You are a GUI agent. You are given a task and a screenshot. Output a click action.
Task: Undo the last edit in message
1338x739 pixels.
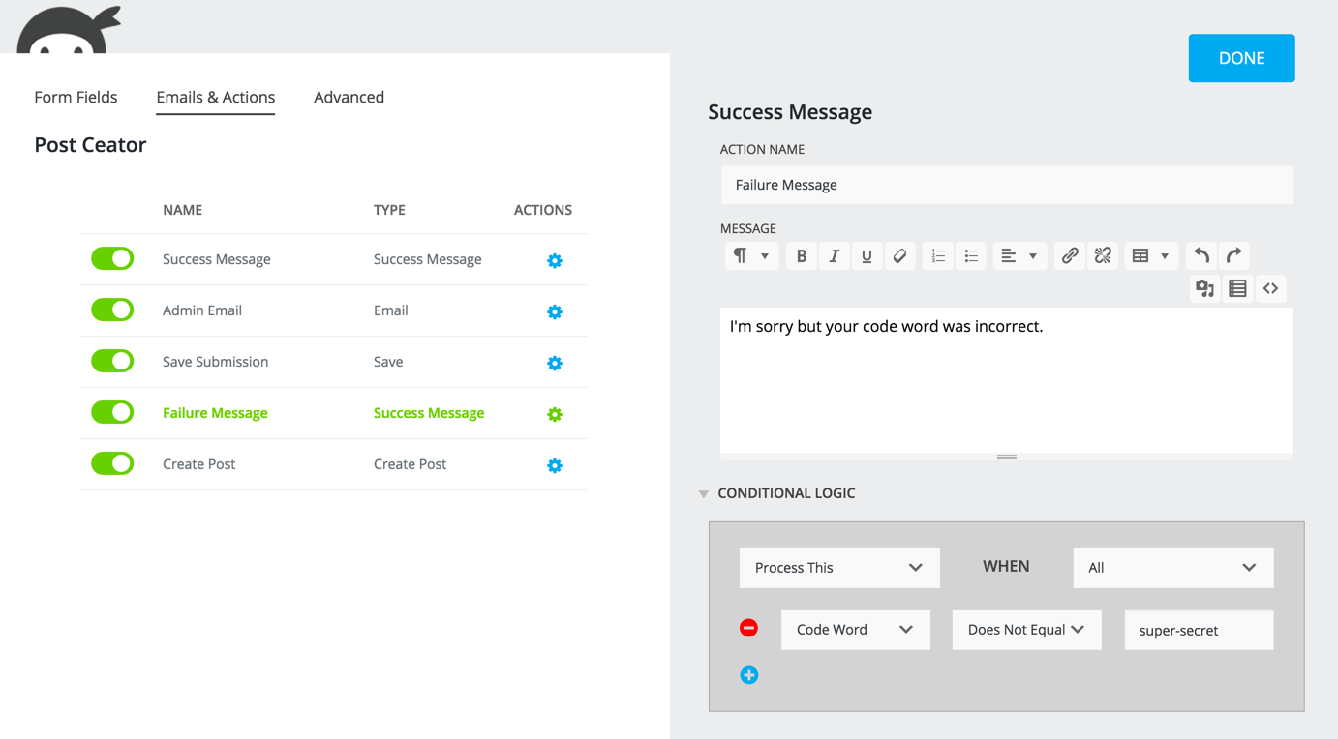click(x=1201, y=256)
